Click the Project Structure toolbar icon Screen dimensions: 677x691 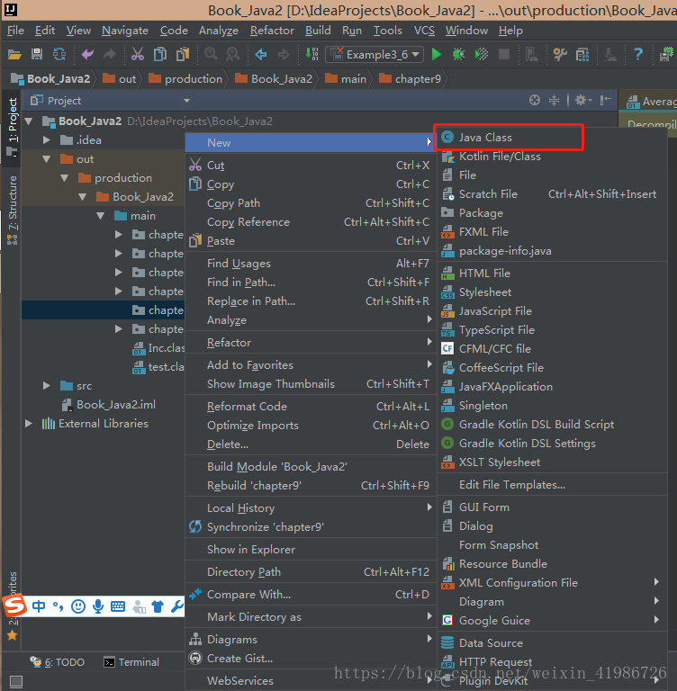pyautogui.click(x=582, y=54)
